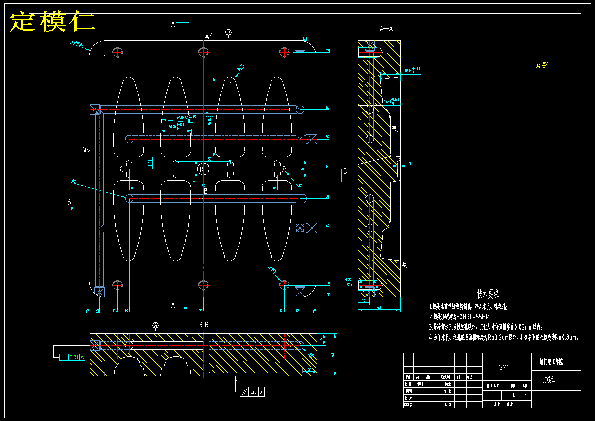The height and width of the screenshot is (421, 595).
Task: Select the parallelism tolerance frame below B-B
Action: click(x=252, y=392)
